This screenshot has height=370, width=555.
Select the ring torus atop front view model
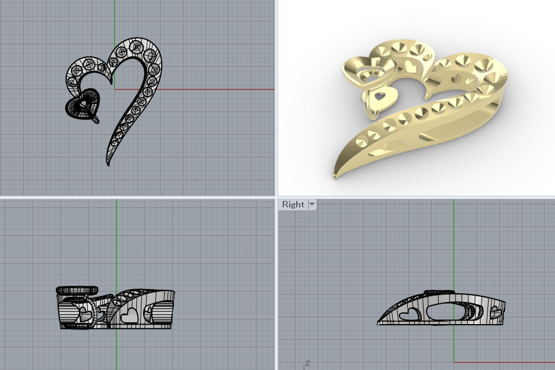77,289
